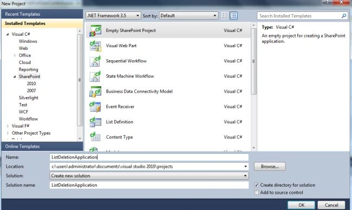352x210 pixels.
Task: Click the List Definition template icon
Action: coord(95,122)
